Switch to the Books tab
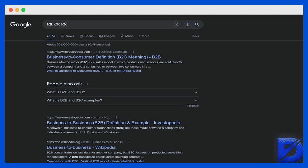The image size is (308, 168). pos(86,36)
